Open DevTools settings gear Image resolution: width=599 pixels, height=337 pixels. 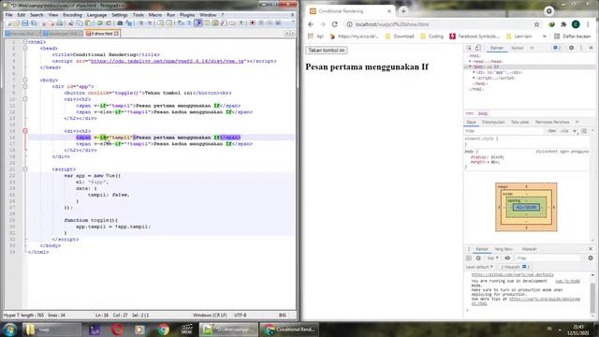(x=572, y=48)
